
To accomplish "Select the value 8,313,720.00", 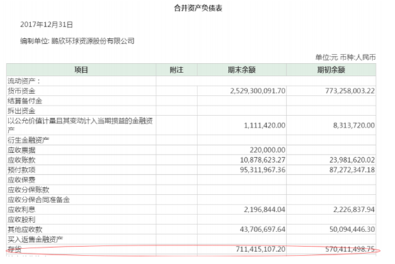I will (354, 125).
